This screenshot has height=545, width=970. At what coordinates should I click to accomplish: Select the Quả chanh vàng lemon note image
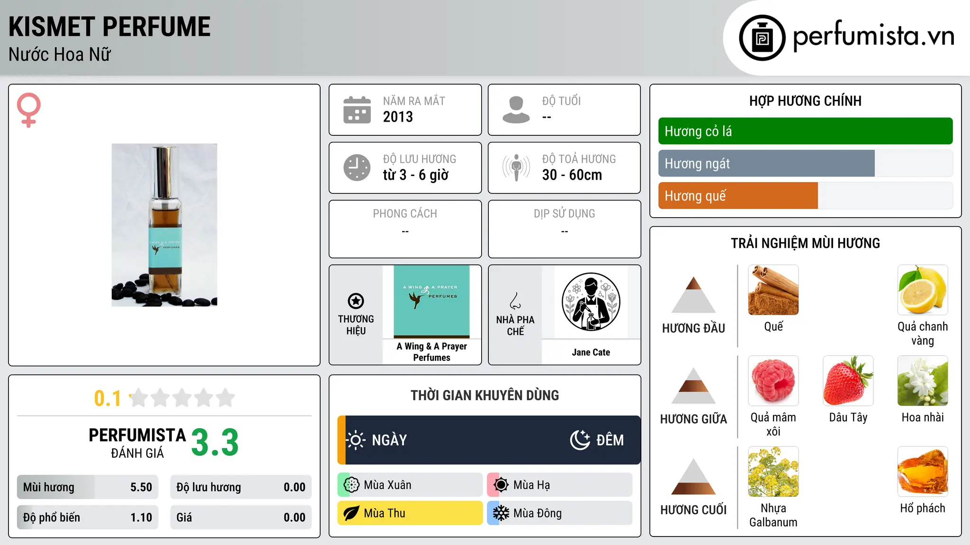click(923, 290)
